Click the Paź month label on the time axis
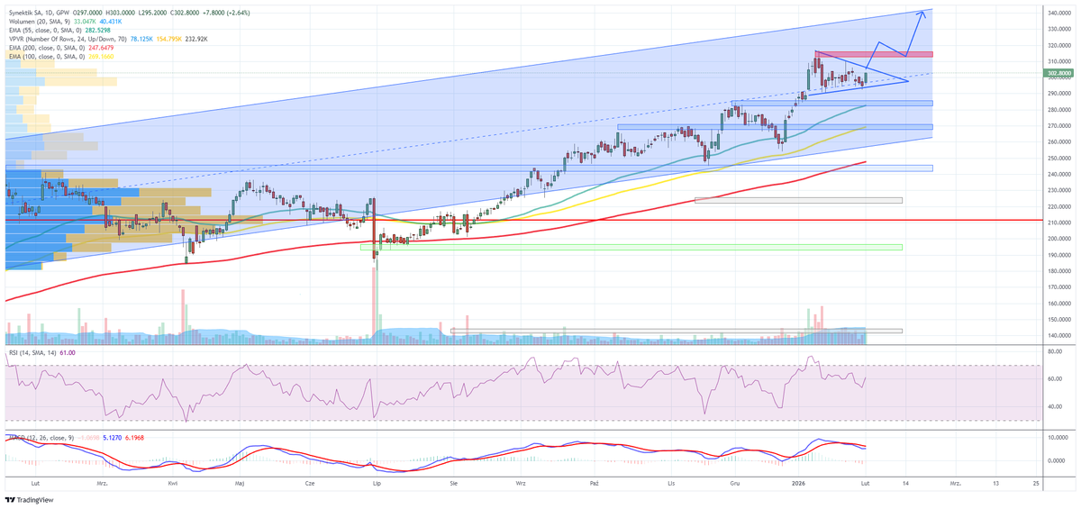1081x509 pixels. [594, 483]
